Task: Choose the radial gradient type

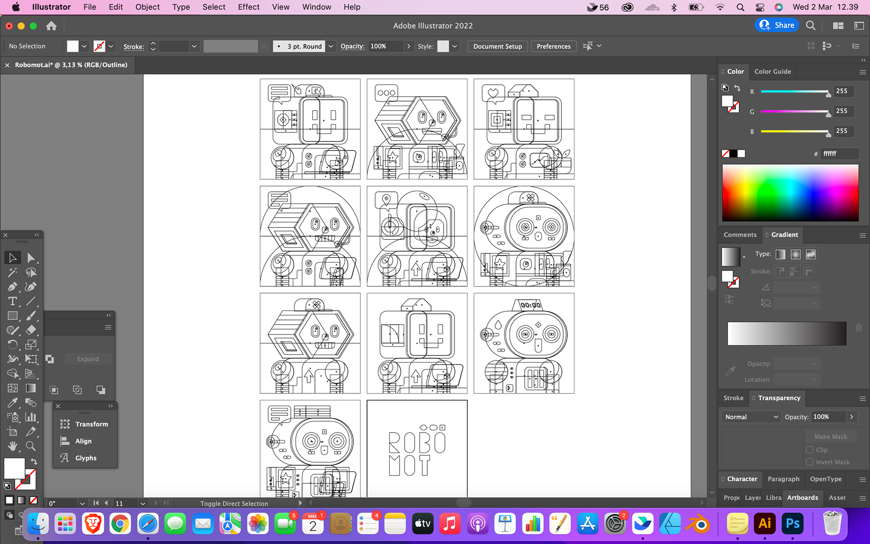Action: pos(795,254)
